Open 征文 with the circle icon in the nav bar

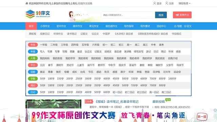tap(188, 26)
